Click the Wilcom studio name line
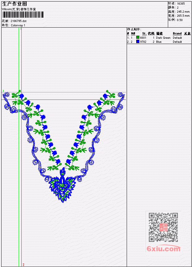Screen dimensions: 192x267 pos(19,9)
